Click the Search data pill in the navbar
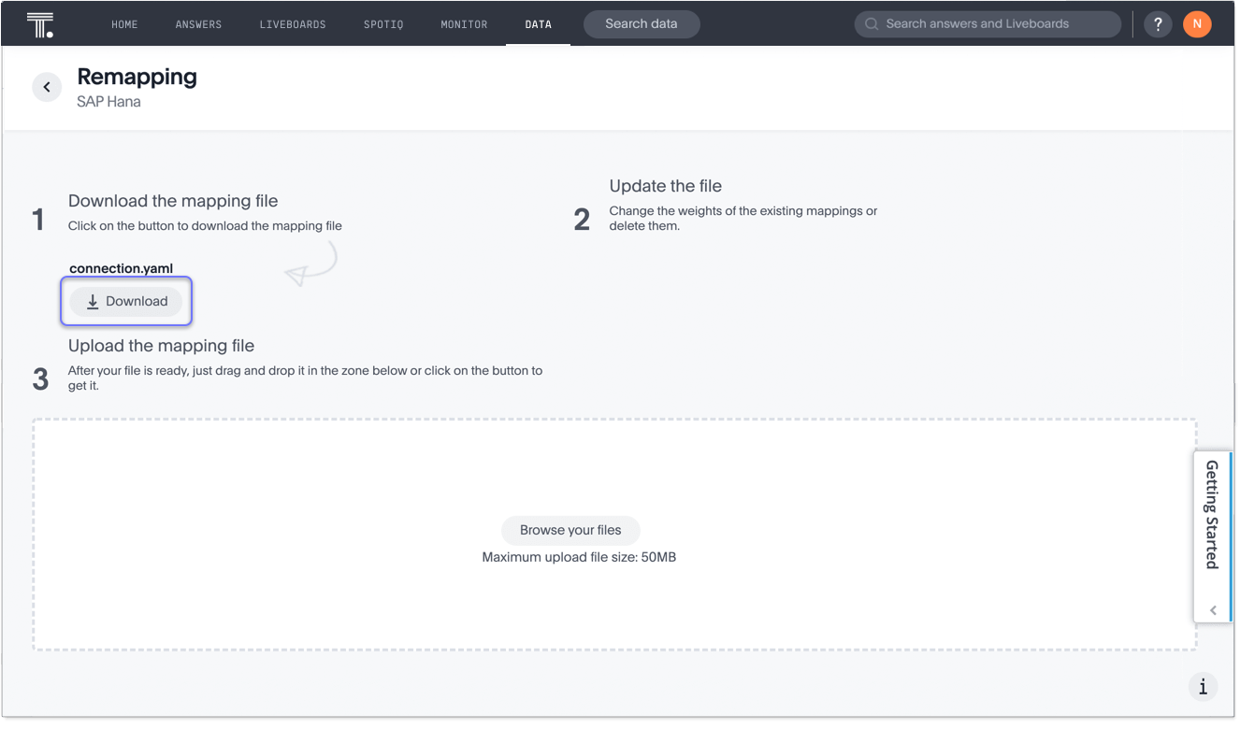This screenshot has width=1240, height=729. pyautogui.click(x=642, y=24)
